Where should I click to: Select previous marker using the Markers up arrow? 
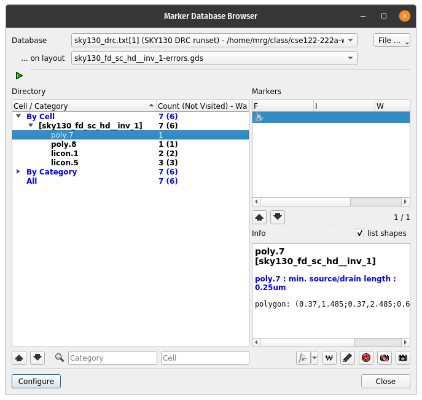point(259,218)
